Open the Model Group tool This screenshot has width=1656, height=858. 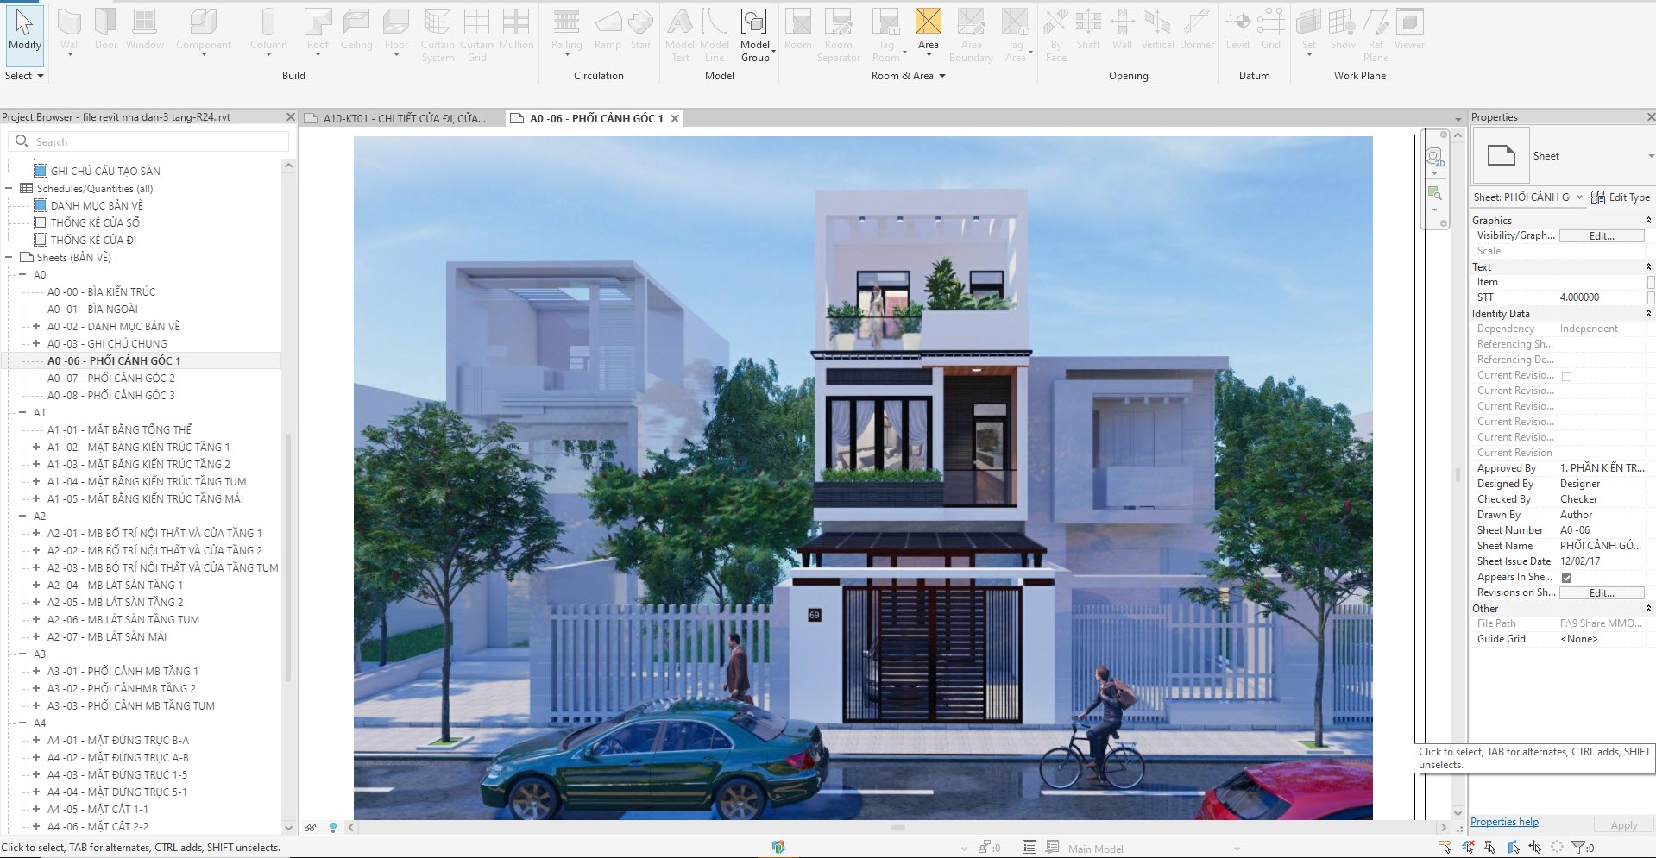[755, 34]
